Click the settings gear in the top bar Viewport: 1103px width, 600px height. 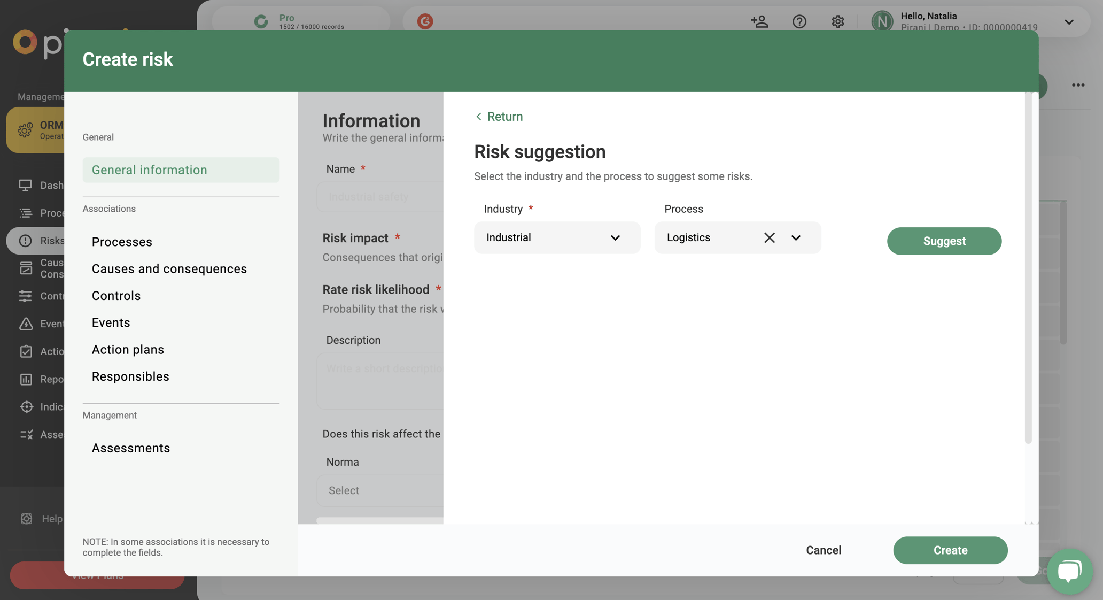[x=837, y=21]
